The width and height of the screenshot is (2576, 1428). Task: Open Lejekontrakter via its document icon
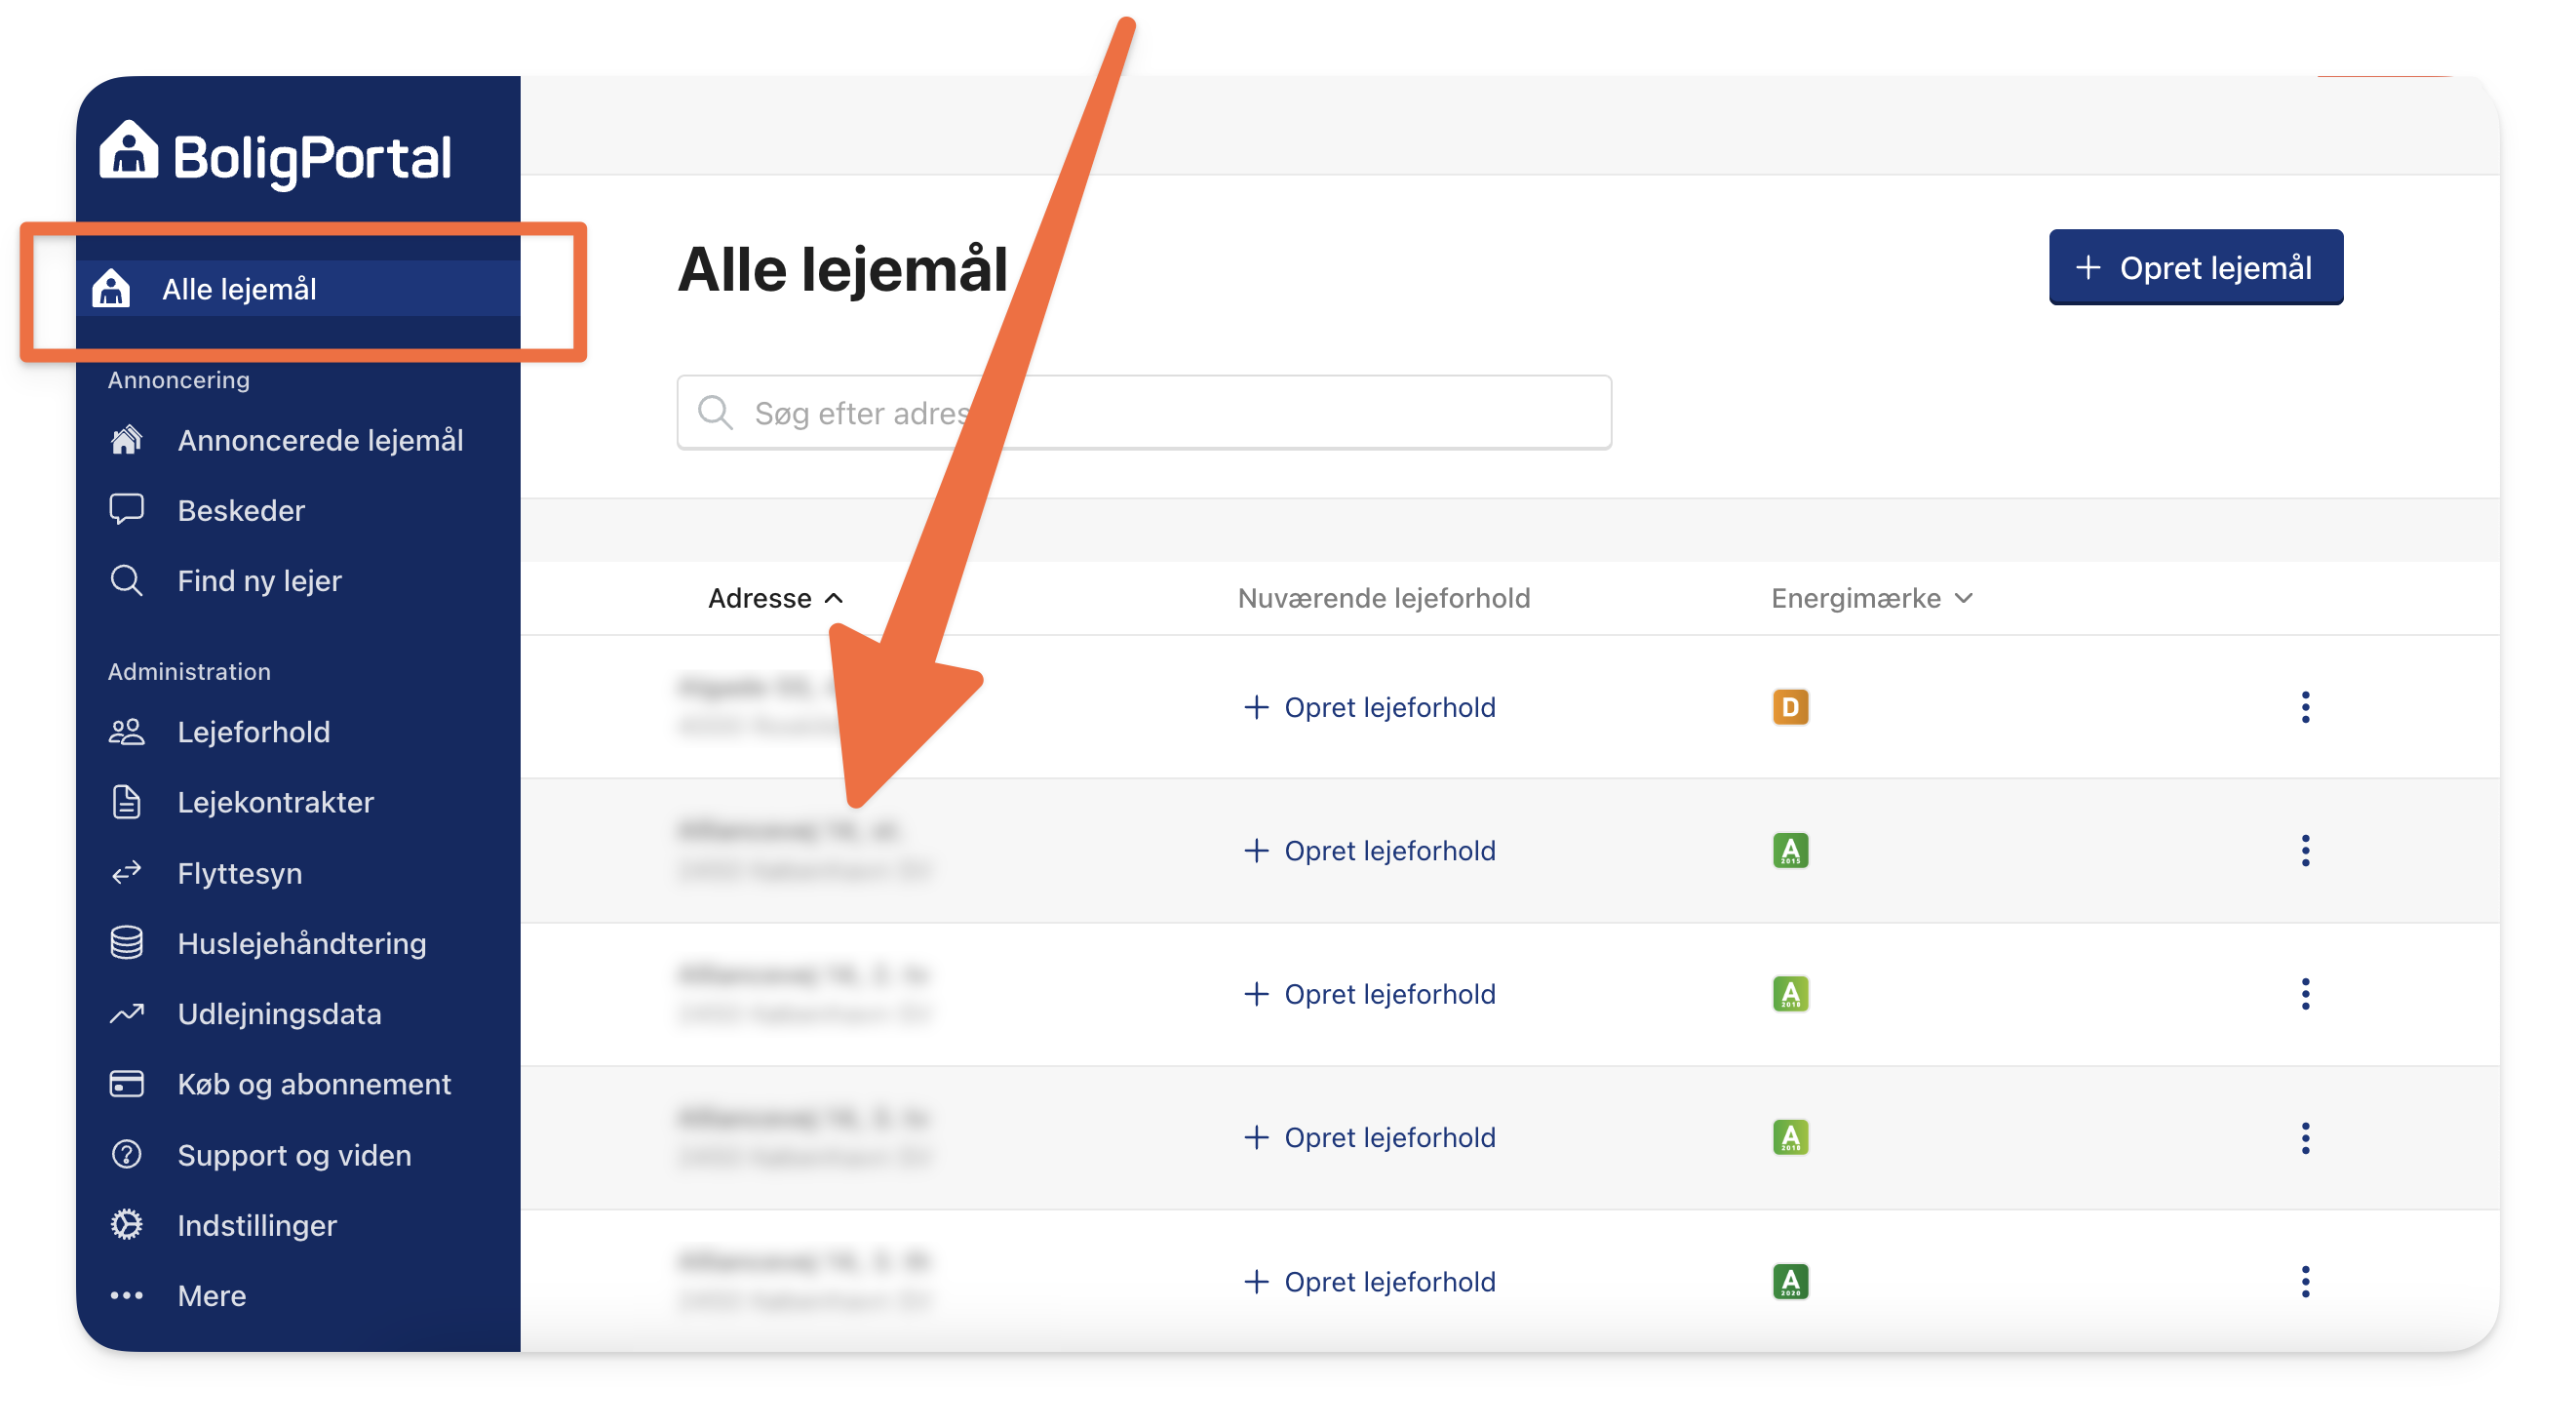tap(126, 803)
